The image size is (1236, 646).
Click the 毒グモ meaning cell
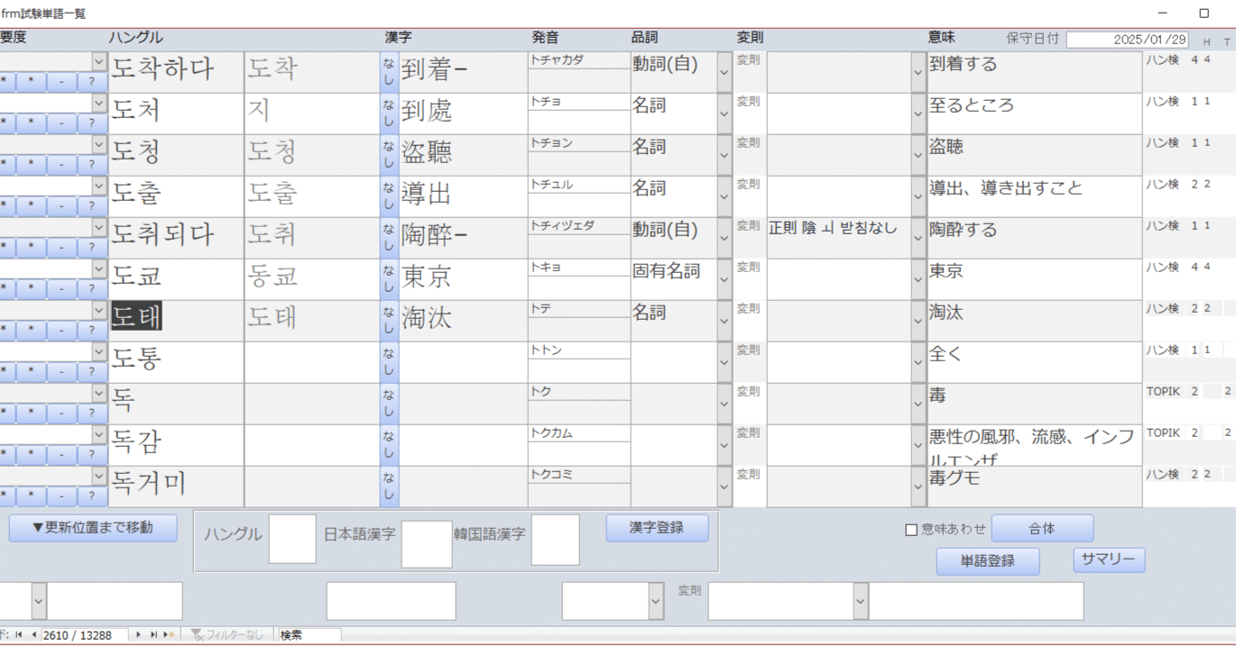1035,487
